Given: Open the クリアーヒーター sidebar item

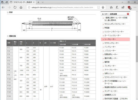Looking at the screenshot, I should pyautogui.click(x=111, y=91).
